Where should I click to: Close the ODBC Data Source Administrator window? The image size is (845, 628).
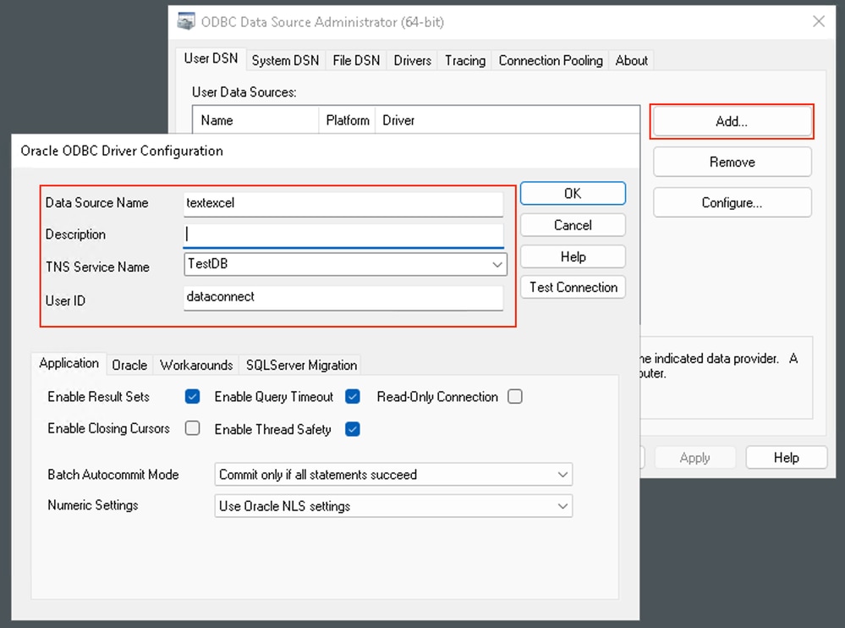(819, 21)
